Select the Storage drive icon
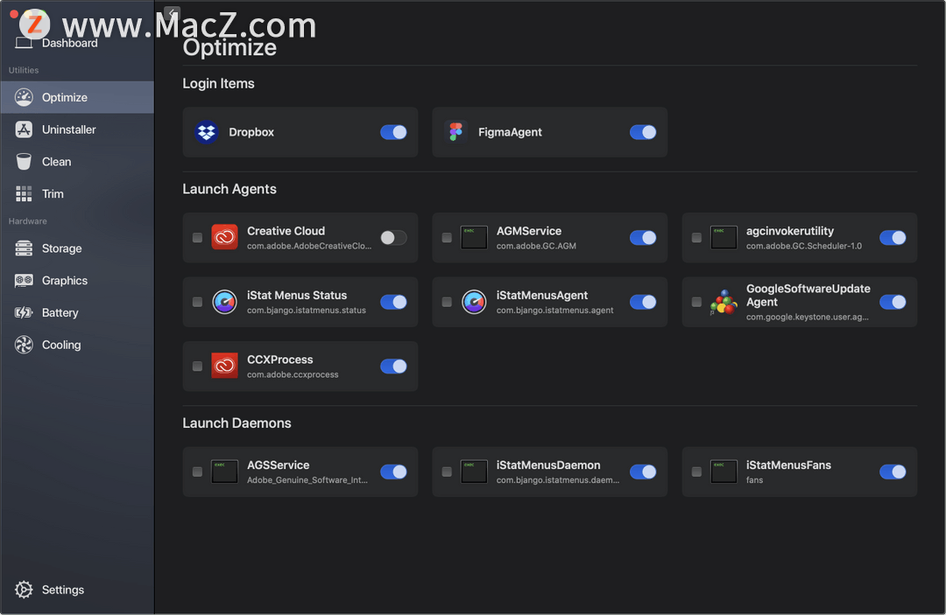 pos(24,248)
